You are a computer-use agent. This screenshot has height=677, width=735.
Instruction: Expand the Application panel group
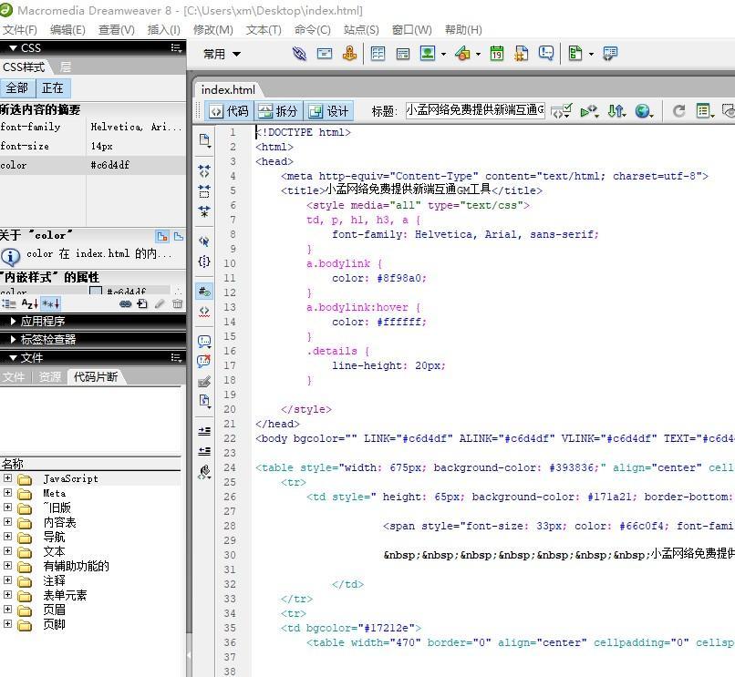[42, 321]
